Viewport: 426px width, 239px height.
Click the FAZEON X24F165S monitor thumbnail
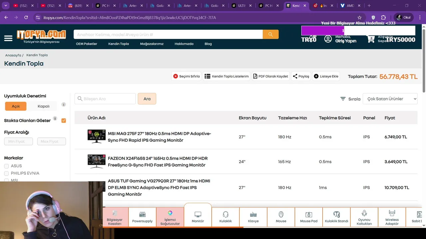(97, 161)
